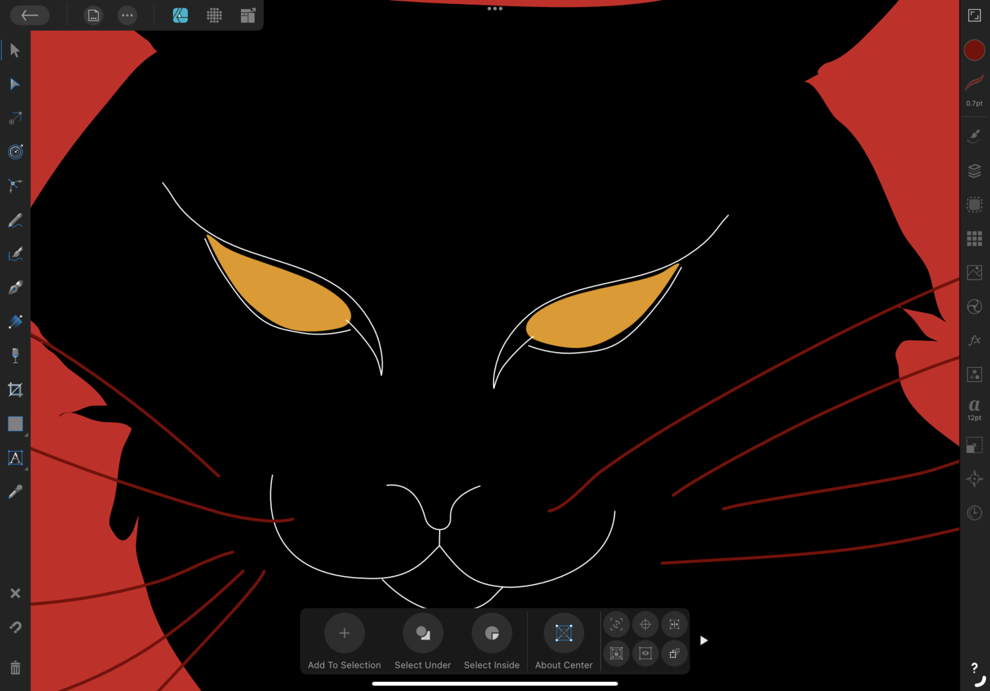Toggle Add To Selection mode

[344, 634]
